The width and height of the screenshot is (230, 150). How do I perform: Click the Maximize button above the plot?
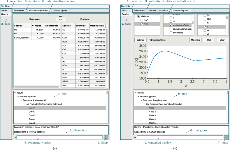[x=195, y=40]
